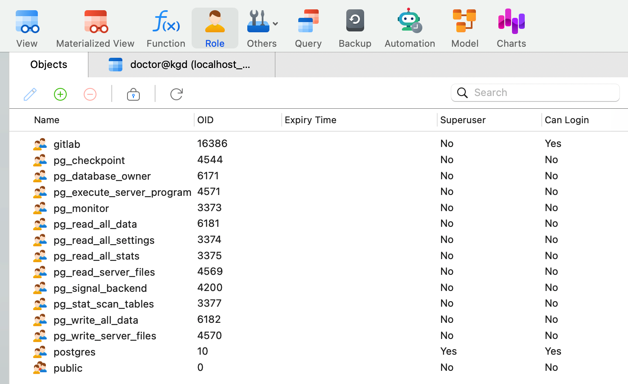The image size is (628, 384).
Task: Click OID value 4569
Action: (210, 271)
